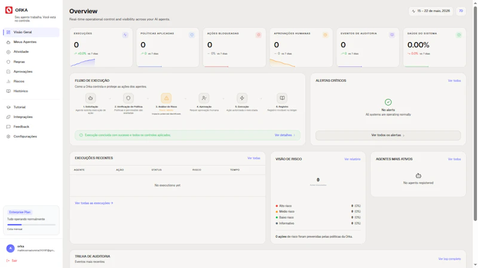478x268 pixels.
Task: Click the AÇÃO column header
Action: tap(120, 170)
